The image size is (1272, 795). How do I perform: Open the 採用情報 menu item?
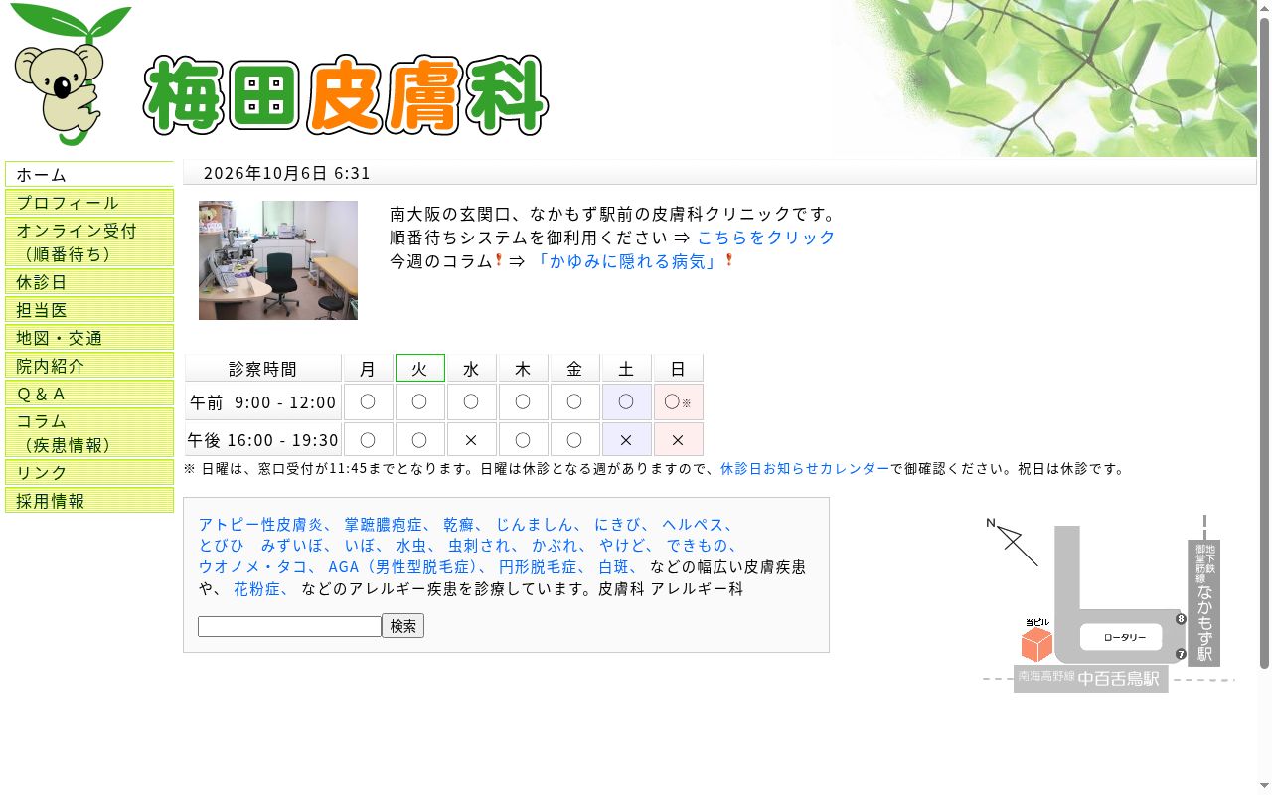(89, 500)
